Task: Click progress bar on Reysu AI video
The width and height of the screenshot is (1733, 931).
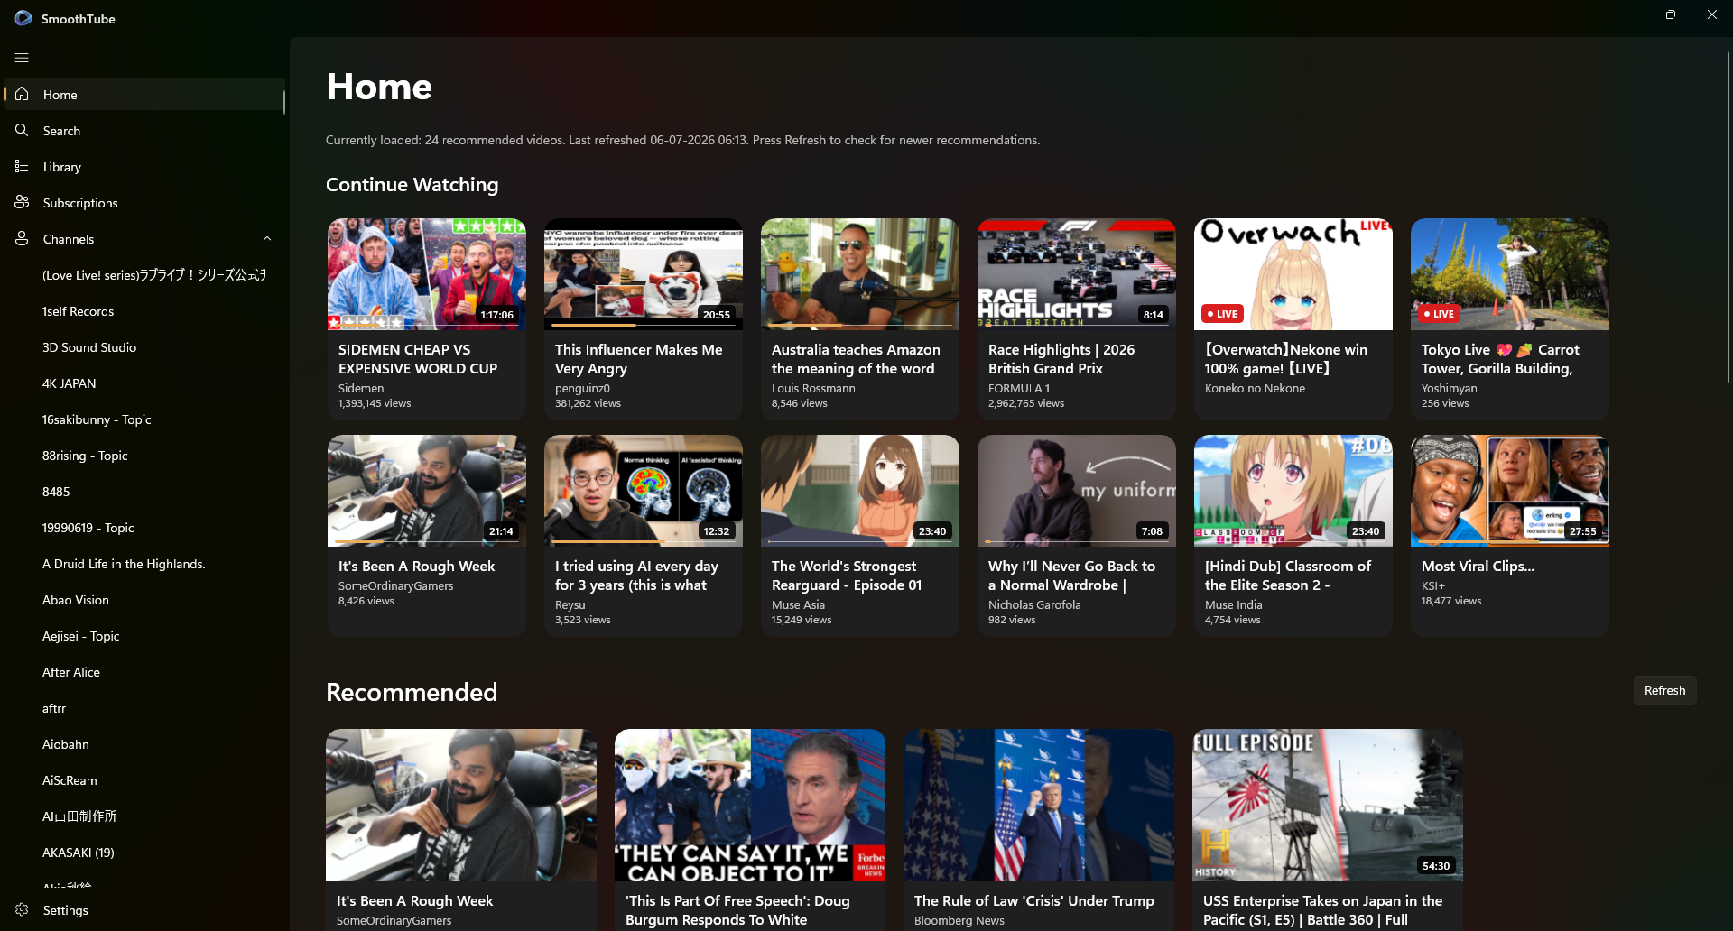Action: point(644,542)
